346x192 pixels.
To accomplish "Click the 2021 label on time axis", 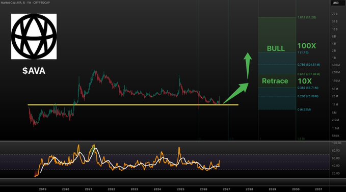I will pos(89,189).
